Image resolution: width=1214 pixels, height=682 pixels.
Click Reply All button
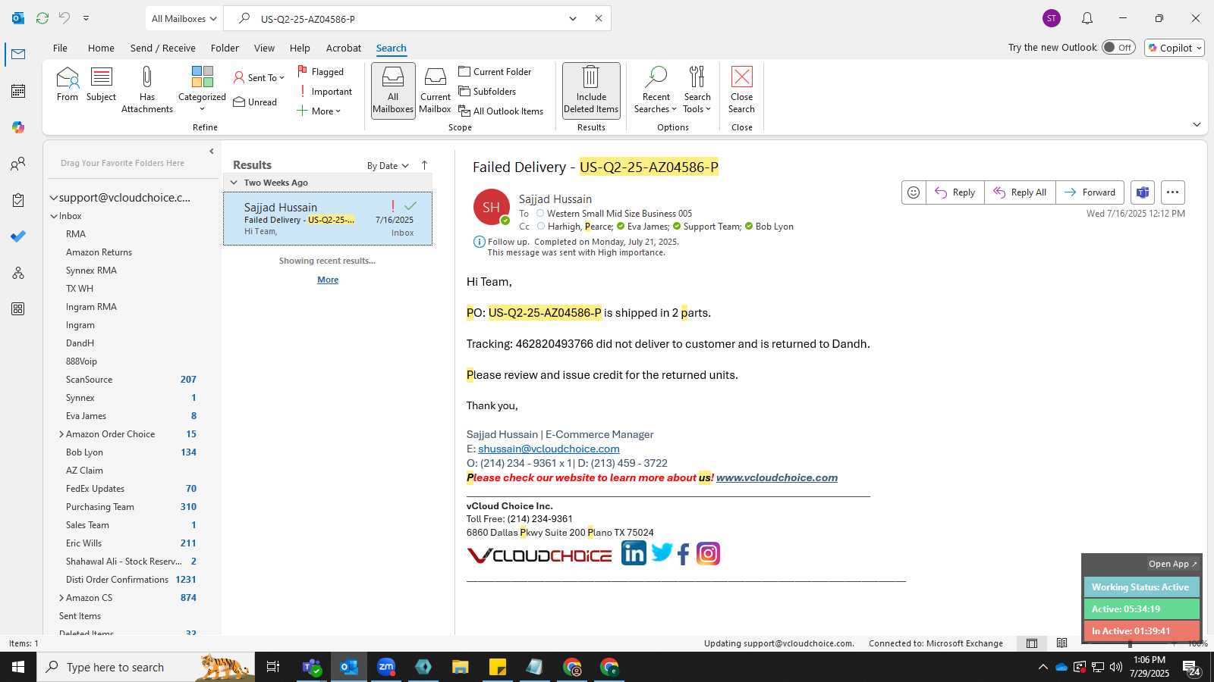(x=1020, y=192)
